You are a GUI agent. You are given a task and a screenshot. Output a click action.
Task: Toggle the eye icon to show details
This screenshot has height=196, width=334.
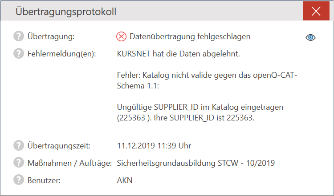coord(310,37)
